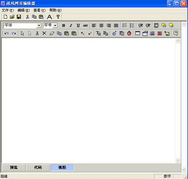The width and height of the screenshot is (188, 179).
Task: Open a file with the folder icon
Action: 12,17
